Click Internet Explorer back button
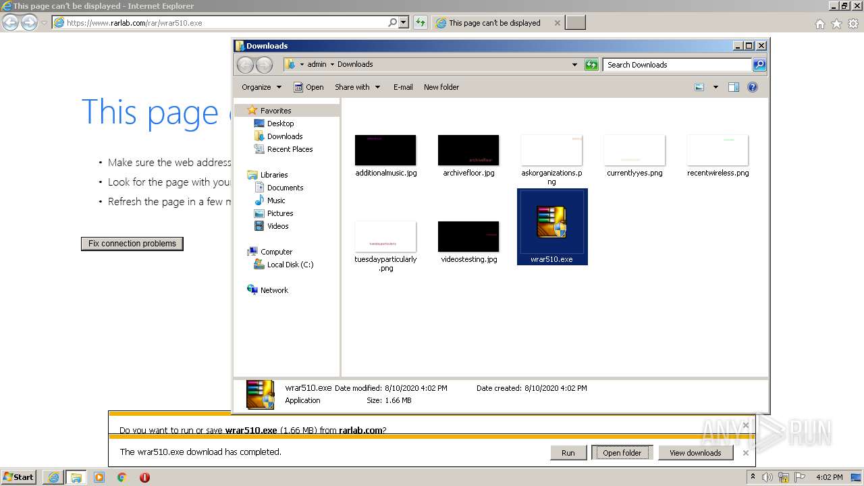The image size is (864, 486). click(11, 22)
